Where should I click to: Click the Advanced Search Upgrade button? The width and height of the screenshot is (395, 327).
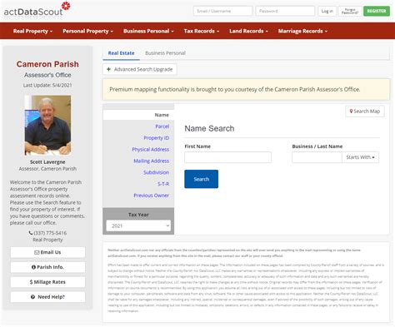coord(140,69)
